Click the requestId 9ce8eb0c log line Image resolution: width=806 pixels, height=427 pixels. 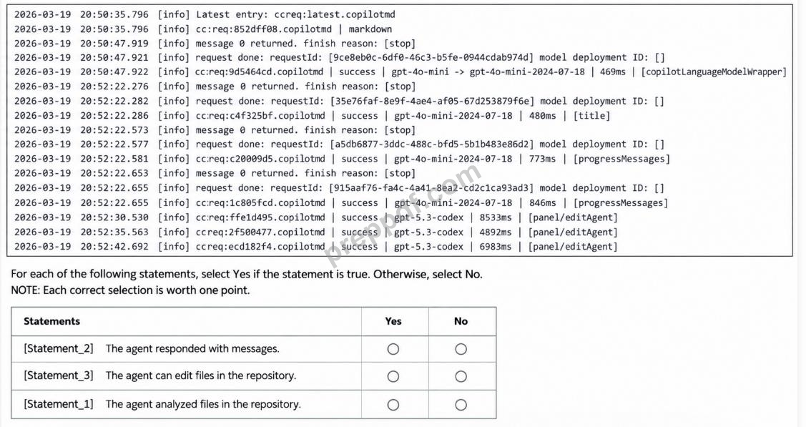(339, 57)
